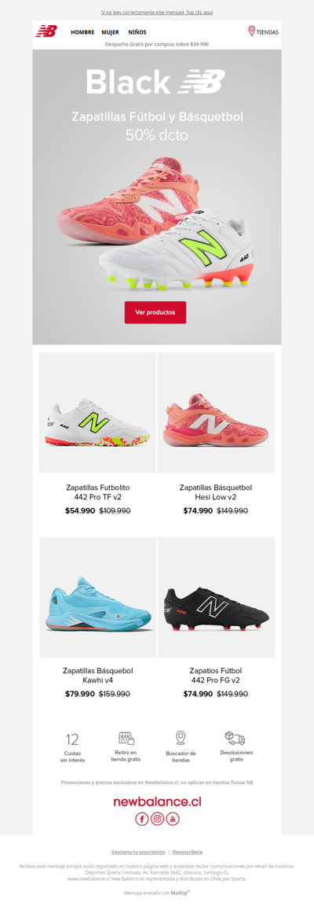Click the Retiro en tienda gratis icon
The height and width of the screenshot is (910, 314).
point(126,739)
